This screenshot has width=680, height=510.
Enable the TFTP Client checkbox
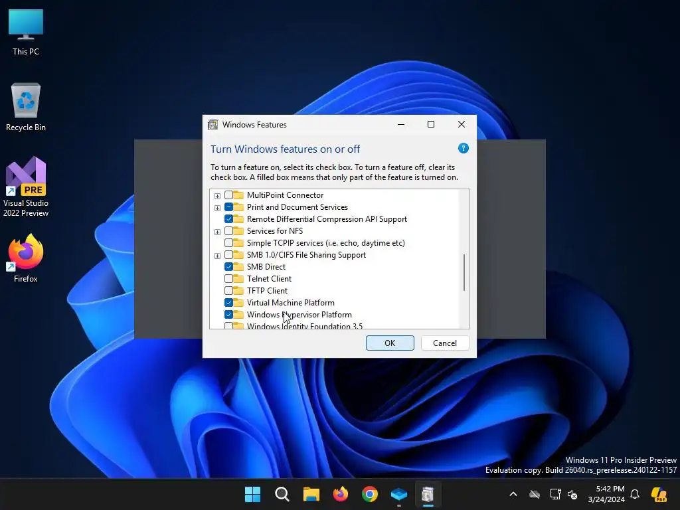(x=228, y=291)
